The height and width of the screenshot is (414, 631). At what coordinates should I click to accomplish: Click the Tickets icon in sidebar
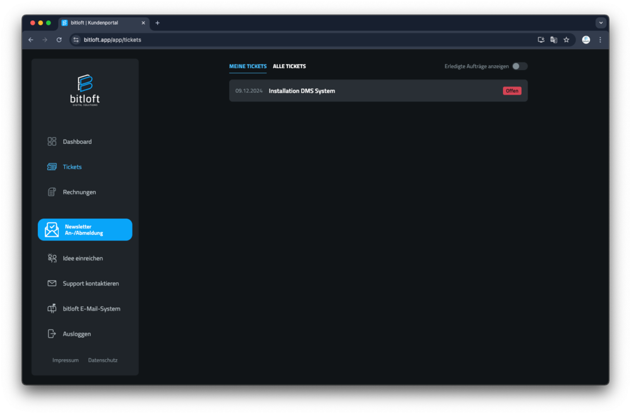52,167
